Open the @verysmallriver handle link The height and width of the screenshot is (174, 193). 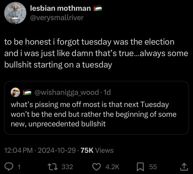[x=57, y=18]
